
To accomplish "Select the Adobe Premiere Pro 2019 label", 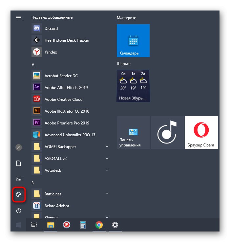I will click(67, 123).
